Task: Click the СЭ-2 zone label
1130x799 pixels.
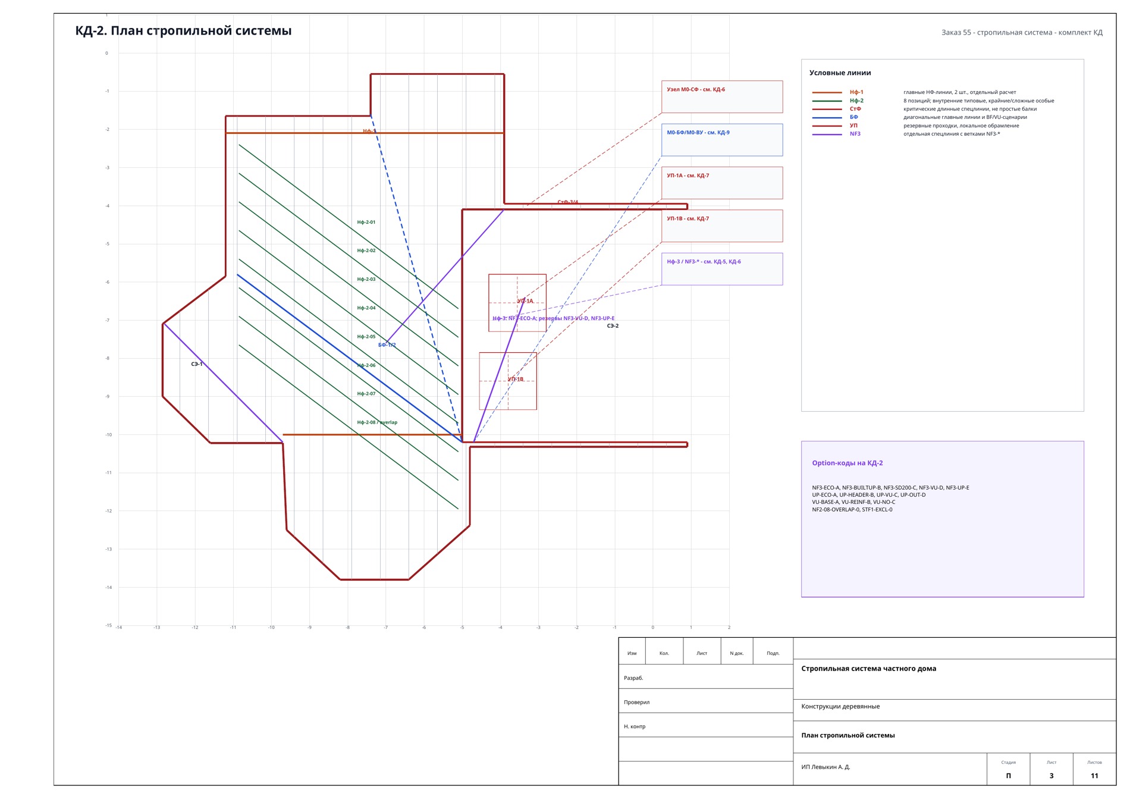Action: click(613, 326)
